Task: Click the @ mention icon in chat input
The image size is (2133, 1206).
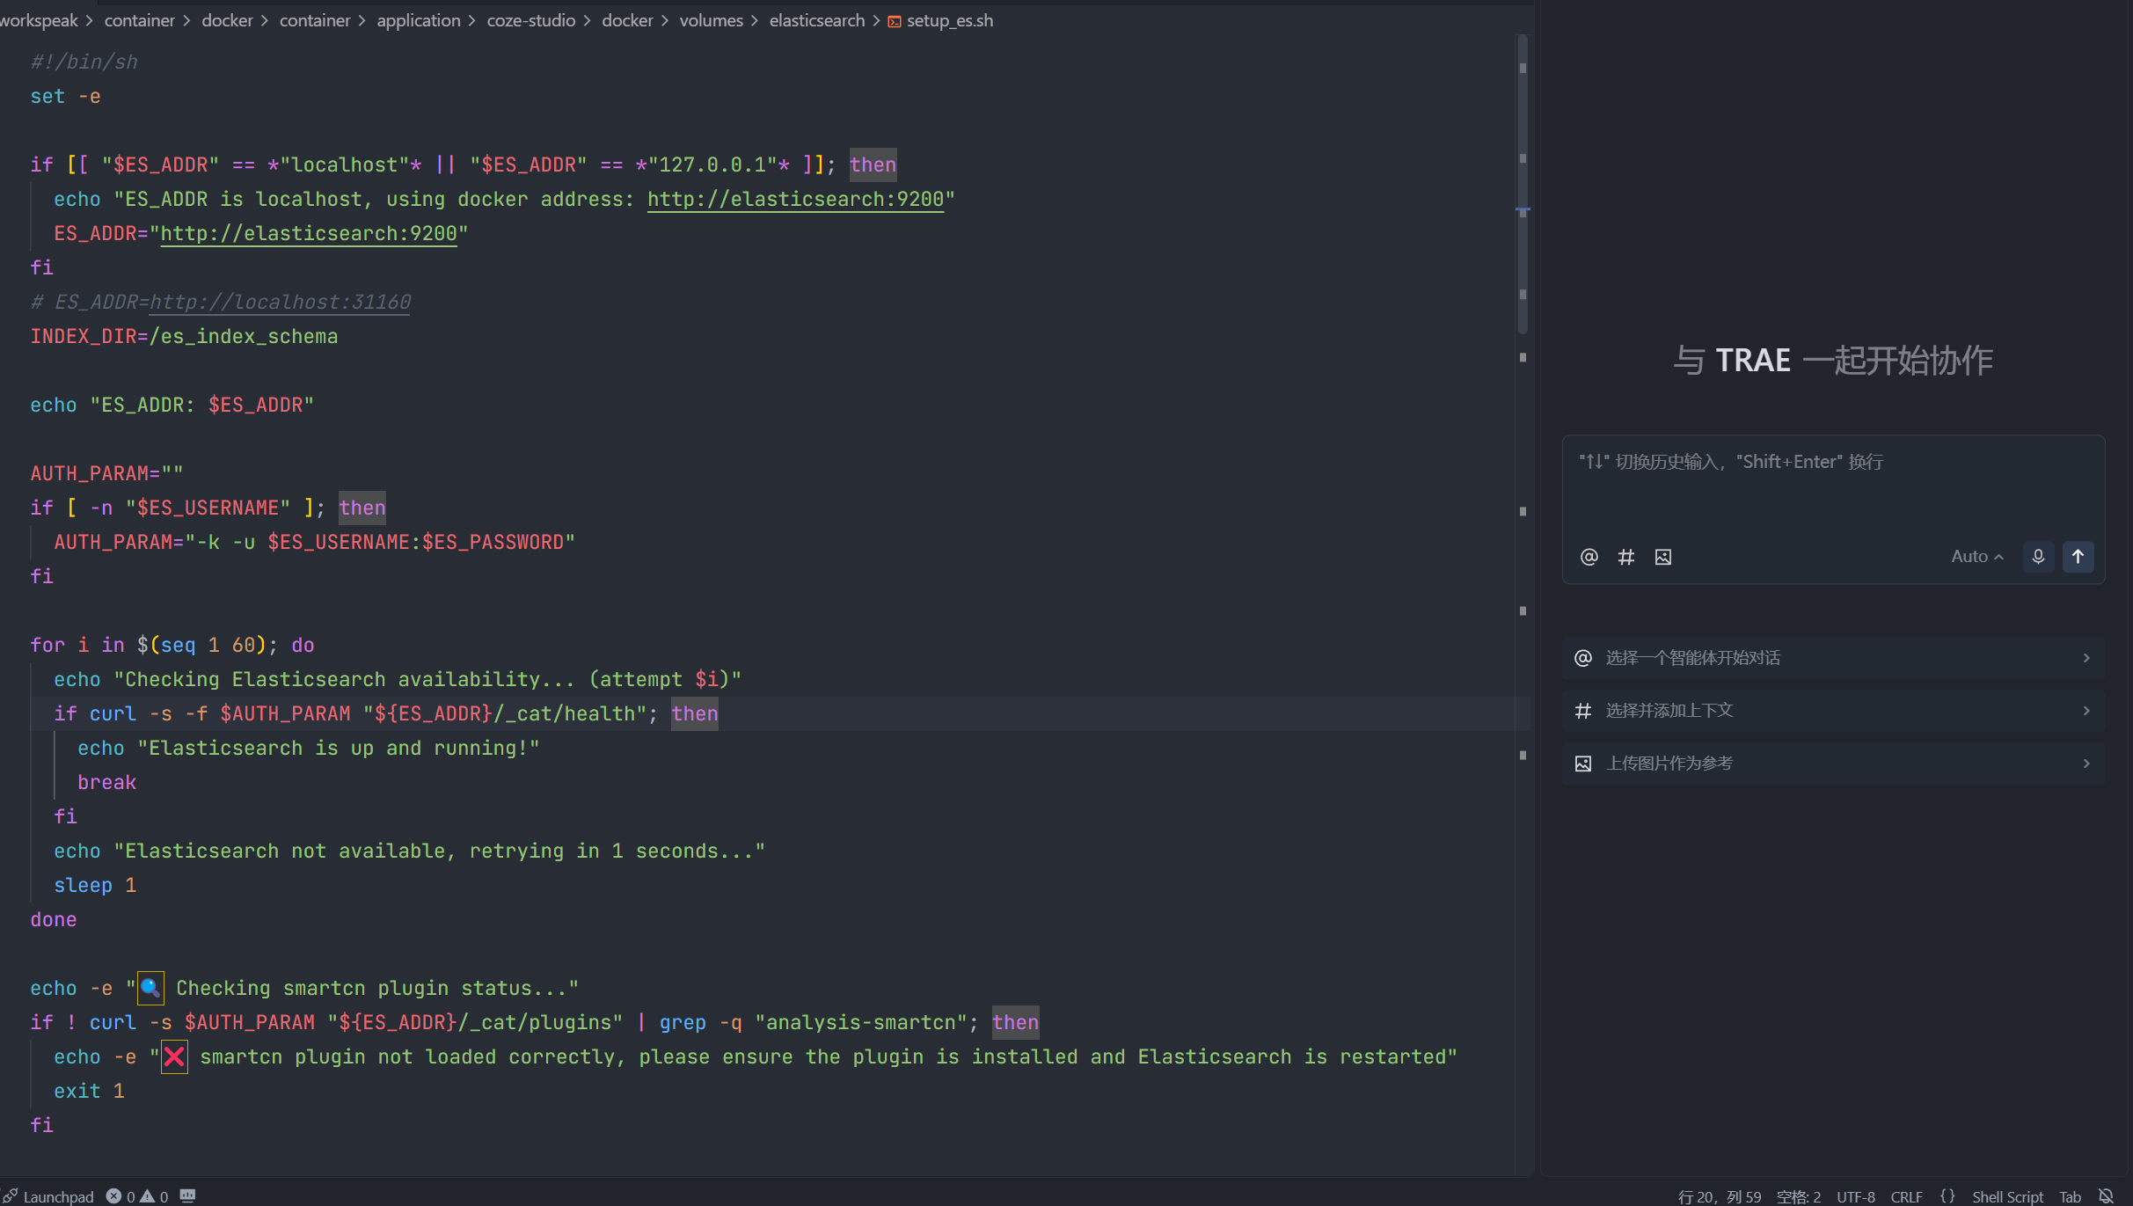Action: coord(1589,557)
